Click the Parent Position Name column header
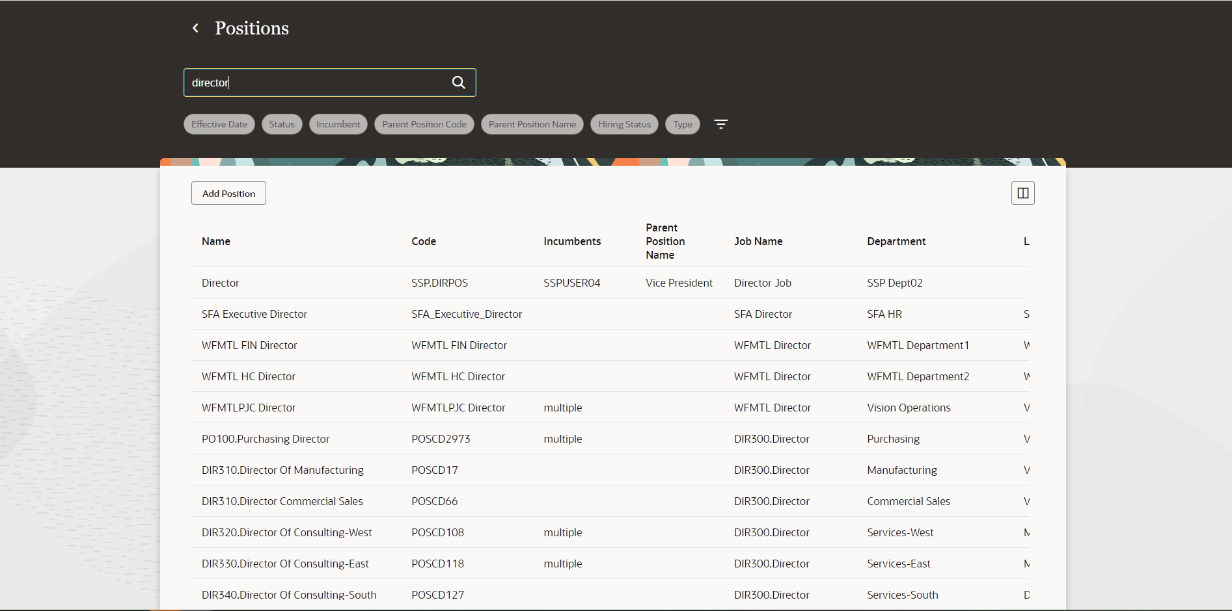The image size is (1232, 611). point(665,241)
